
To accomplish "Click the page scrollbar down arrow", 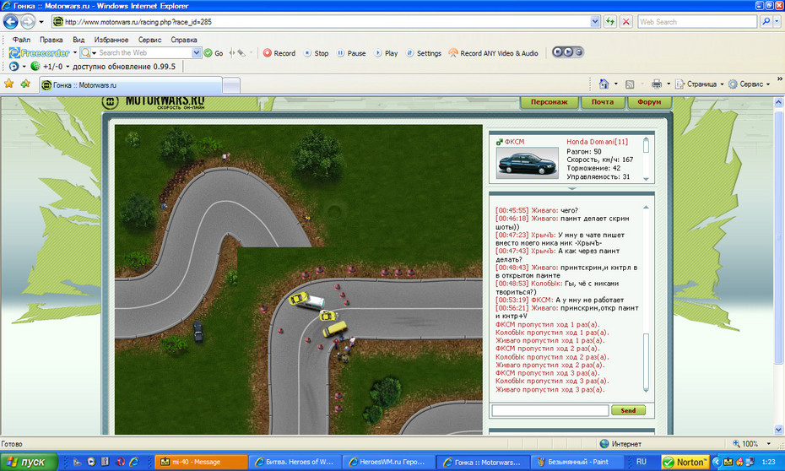I will click(x=778, y=430).
